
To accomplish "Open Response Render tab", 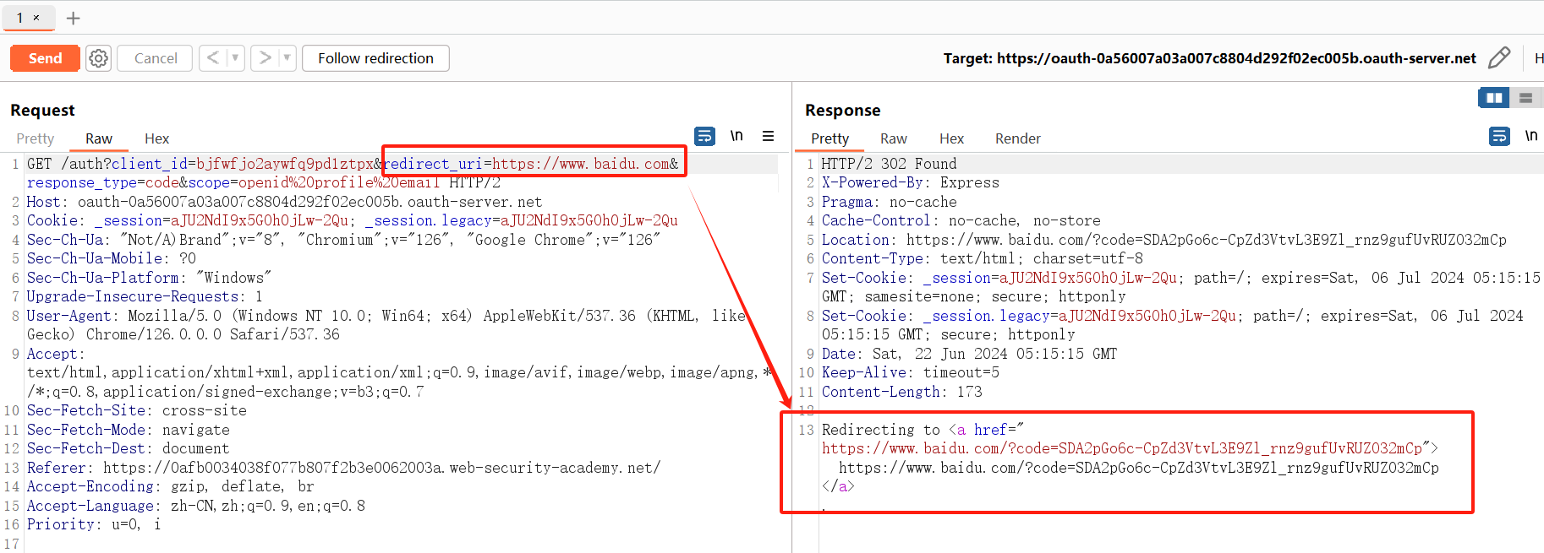I will coord(1018,138).
